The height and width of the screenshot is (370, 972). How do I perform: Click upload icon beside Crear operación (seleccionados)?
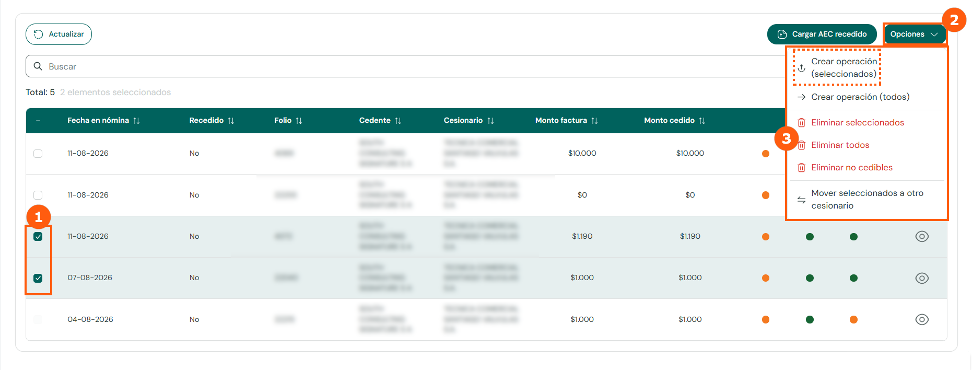pos(801,68)
